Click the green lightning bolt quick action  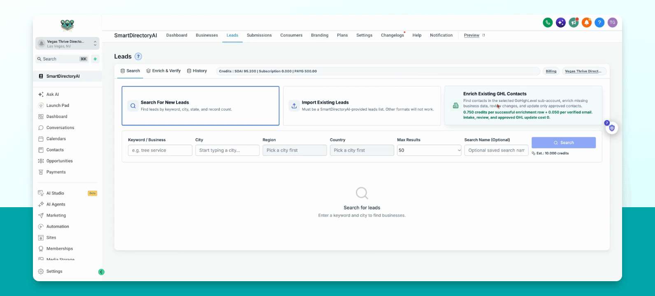click(x=95, y=59)
